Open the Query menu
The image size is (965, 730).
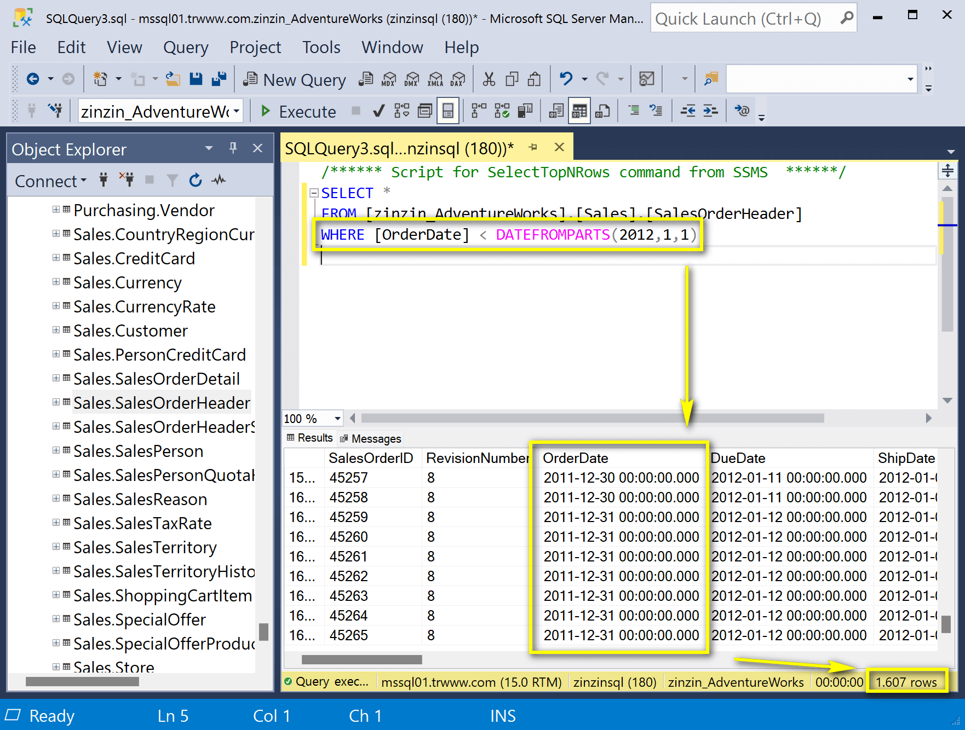click(x=186, y=48)
